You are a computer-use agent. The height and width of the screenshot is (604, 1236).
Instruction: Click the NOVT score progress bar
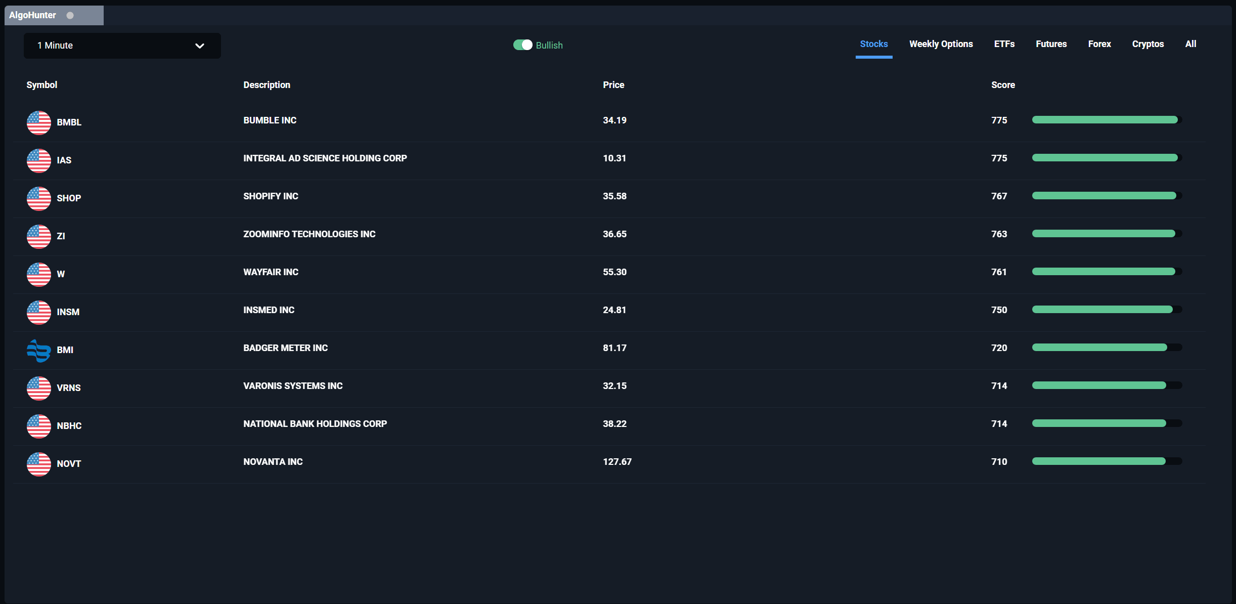[x=1107, y=461]
